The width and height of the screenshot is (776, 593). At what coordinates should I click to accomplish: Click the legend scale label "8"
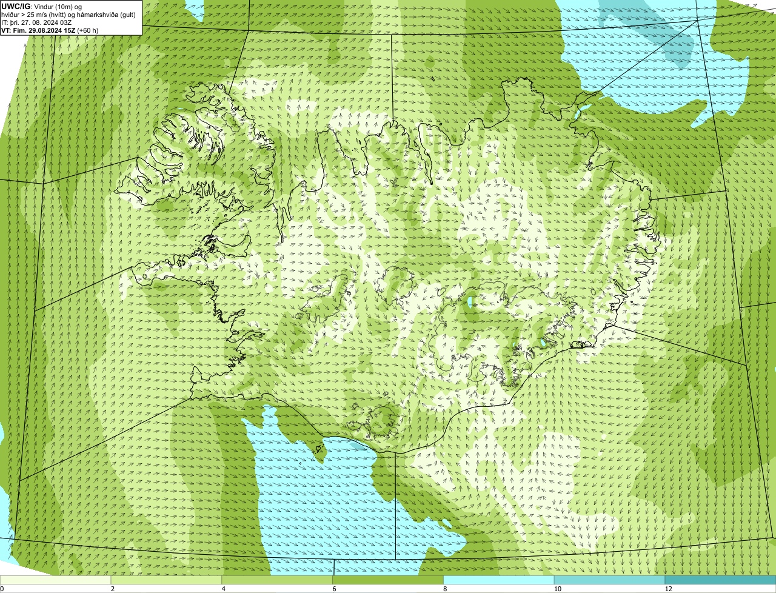coord(445,589)
